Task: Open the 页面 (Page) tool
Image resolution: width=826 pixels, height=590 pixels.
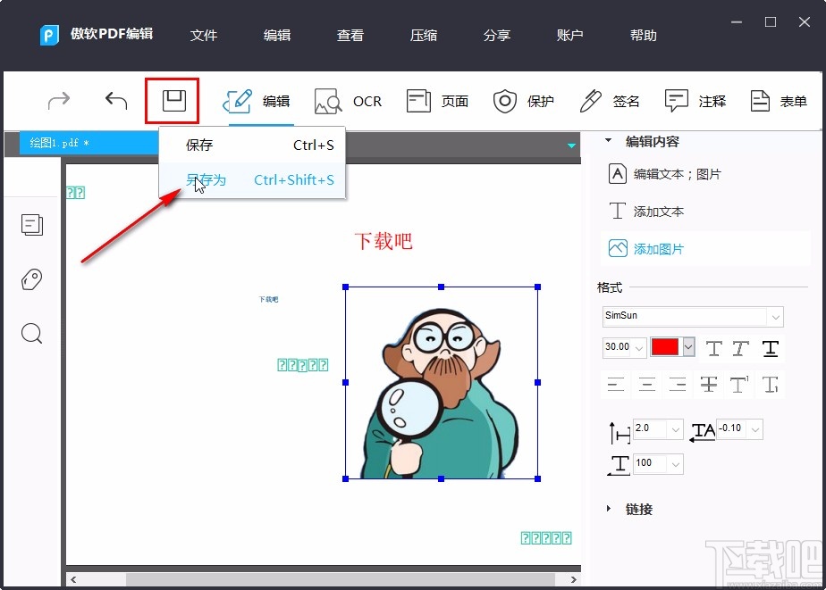Action: pos(437,101)
